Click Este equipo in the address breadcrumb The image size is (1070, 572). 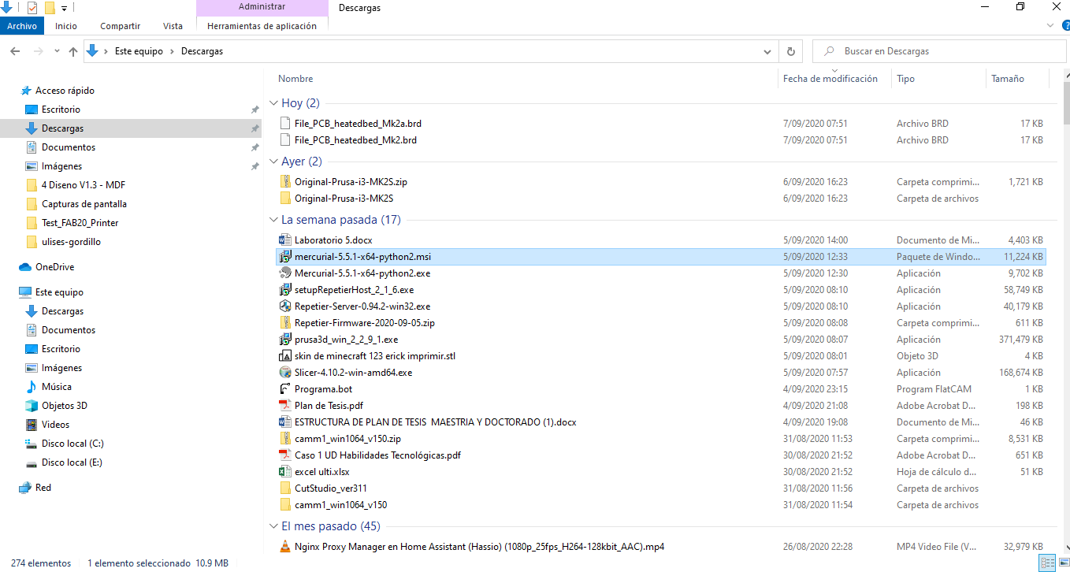tap(139, 51)
